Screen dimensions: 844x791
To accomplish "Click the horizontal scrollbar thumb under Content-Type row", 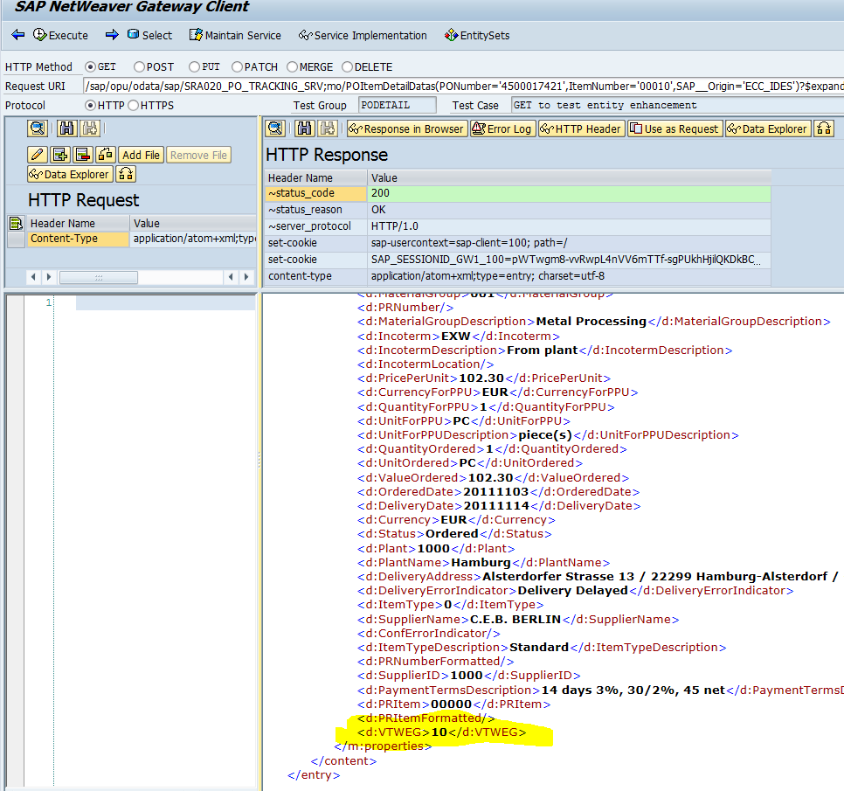I will coord(99,277).
